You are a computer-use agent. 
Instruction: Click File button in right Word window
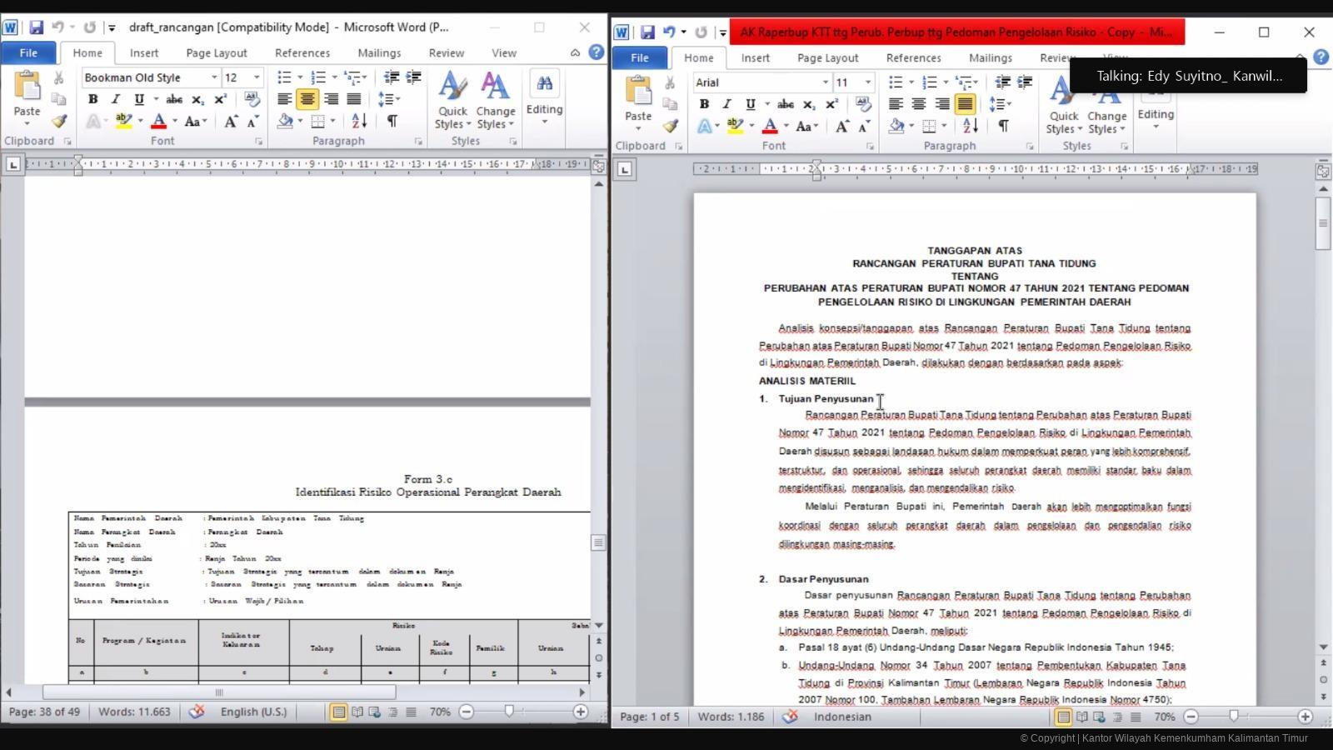point(639,57)
